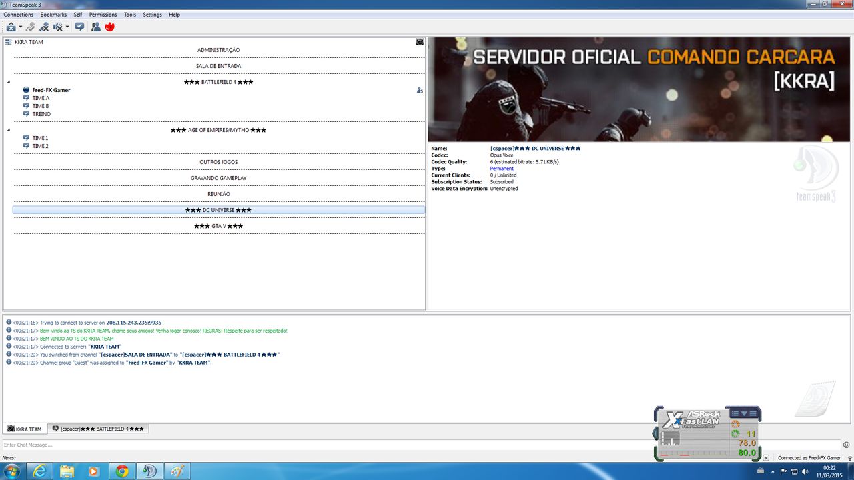Screen dimensions: 854x480
Task: Select the ADMINISTRAÇÃO spacer channel
Action: (218, 50)
